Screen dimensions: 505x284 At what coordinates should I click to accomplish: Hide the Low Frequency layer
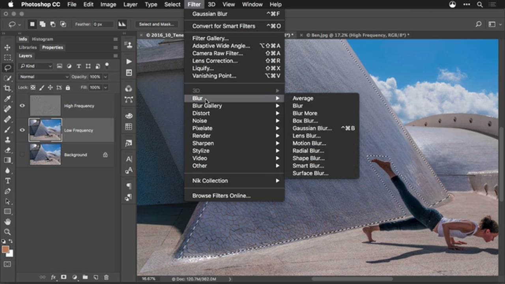(22, 130)
